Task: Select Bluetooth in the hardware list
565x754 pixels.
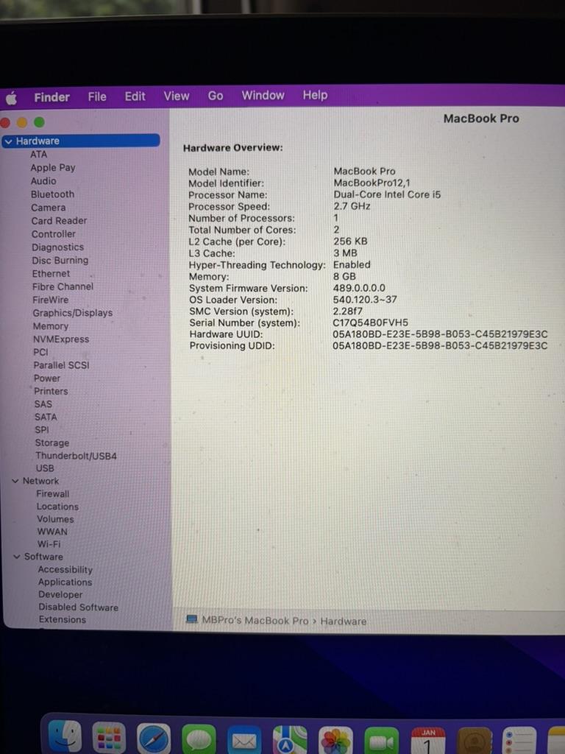Action: coord(52,194)
